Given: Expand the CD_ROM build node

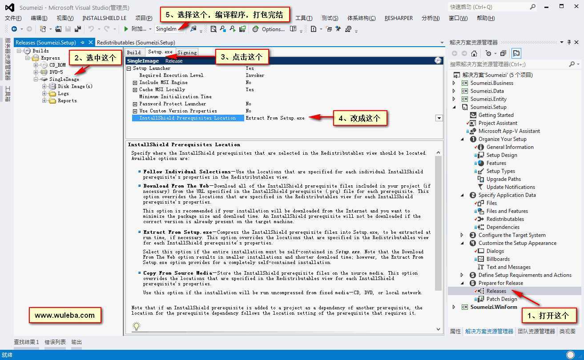Looking at the screenshot, I should 36,65.
